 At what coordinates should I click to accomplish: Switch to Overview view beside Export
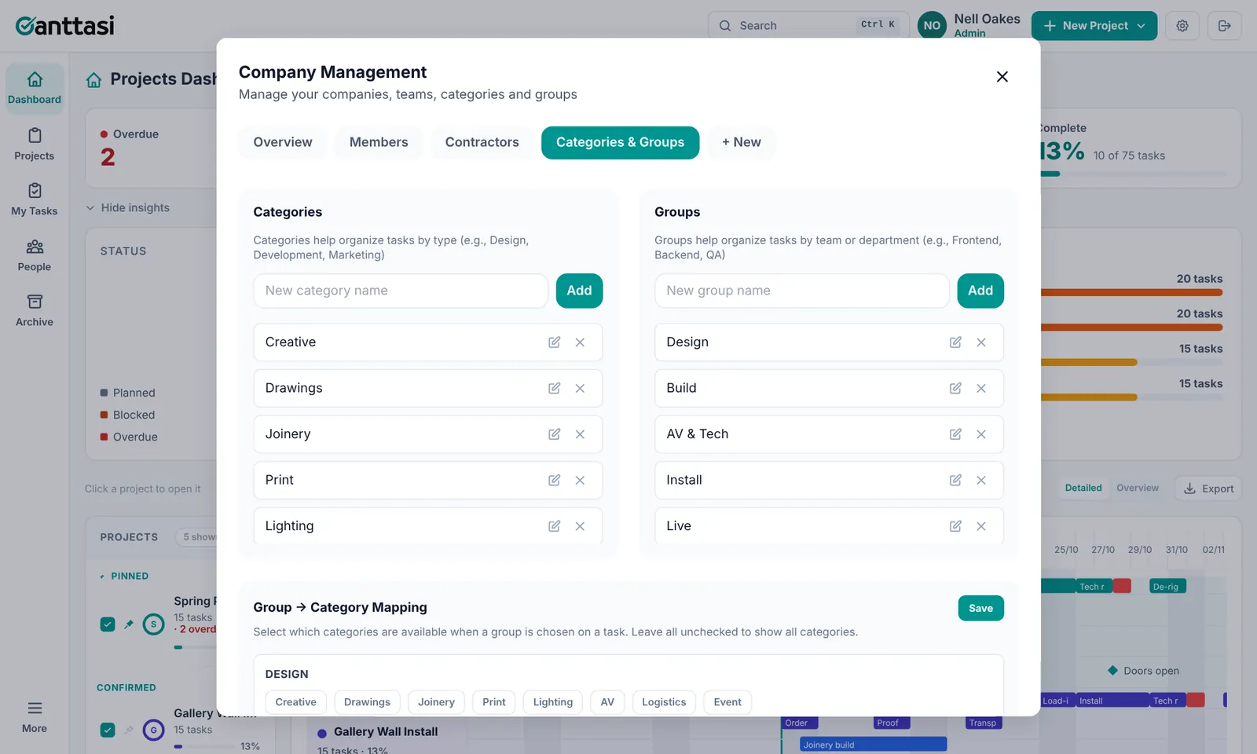pos(1138,488)
